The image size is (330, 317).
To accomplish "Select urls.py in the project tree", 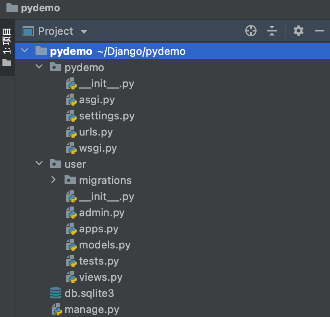I will click(96, 132).
